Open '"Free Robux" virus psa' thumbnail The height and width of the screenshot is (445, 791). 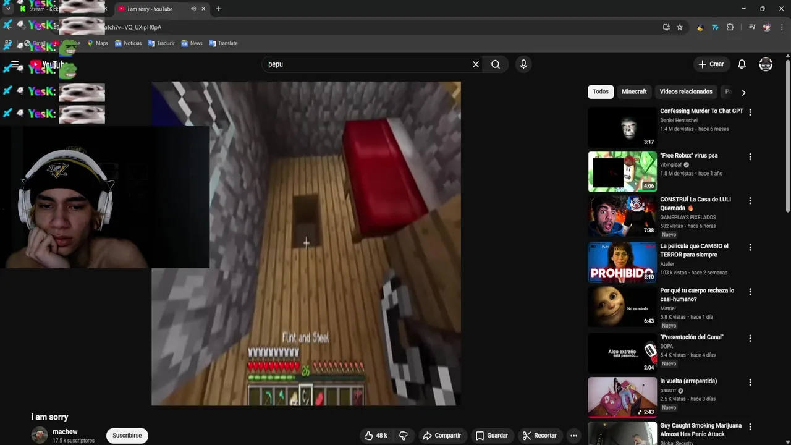[622, 172]
